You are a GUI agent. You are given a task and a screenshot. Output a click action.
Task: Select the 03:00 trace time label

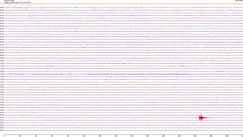coord(2,23)
